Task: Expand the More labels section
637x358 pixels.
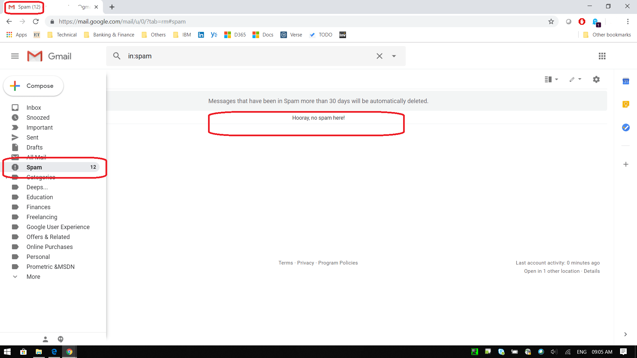Action: pos(33,276)
